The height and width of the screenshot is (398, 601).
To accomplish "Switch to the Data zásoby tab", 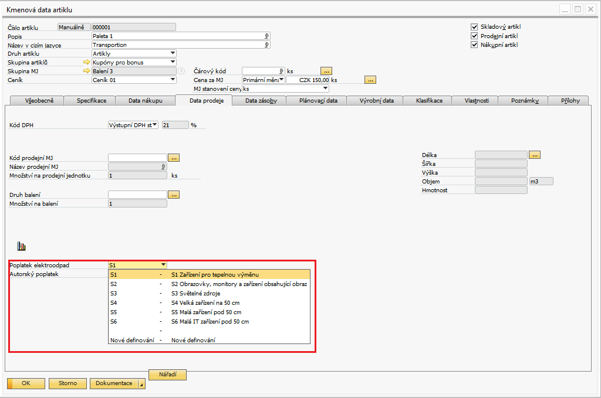I will 261,101.
